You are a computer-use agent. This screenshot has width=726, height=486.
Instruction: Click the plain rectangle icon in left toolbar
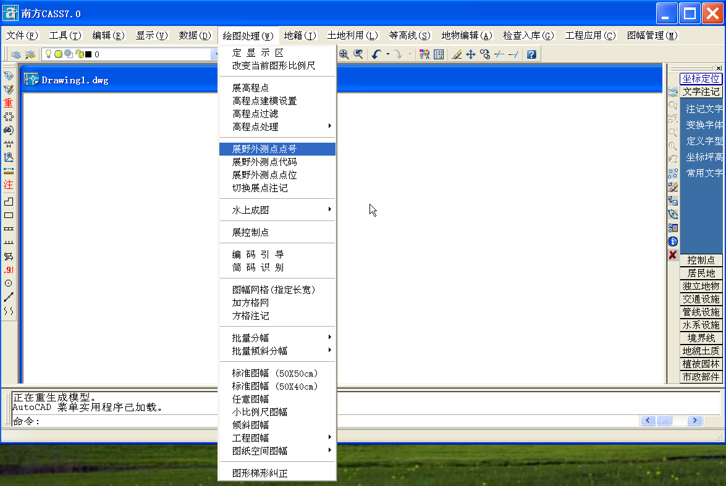(x=8, y=216)
